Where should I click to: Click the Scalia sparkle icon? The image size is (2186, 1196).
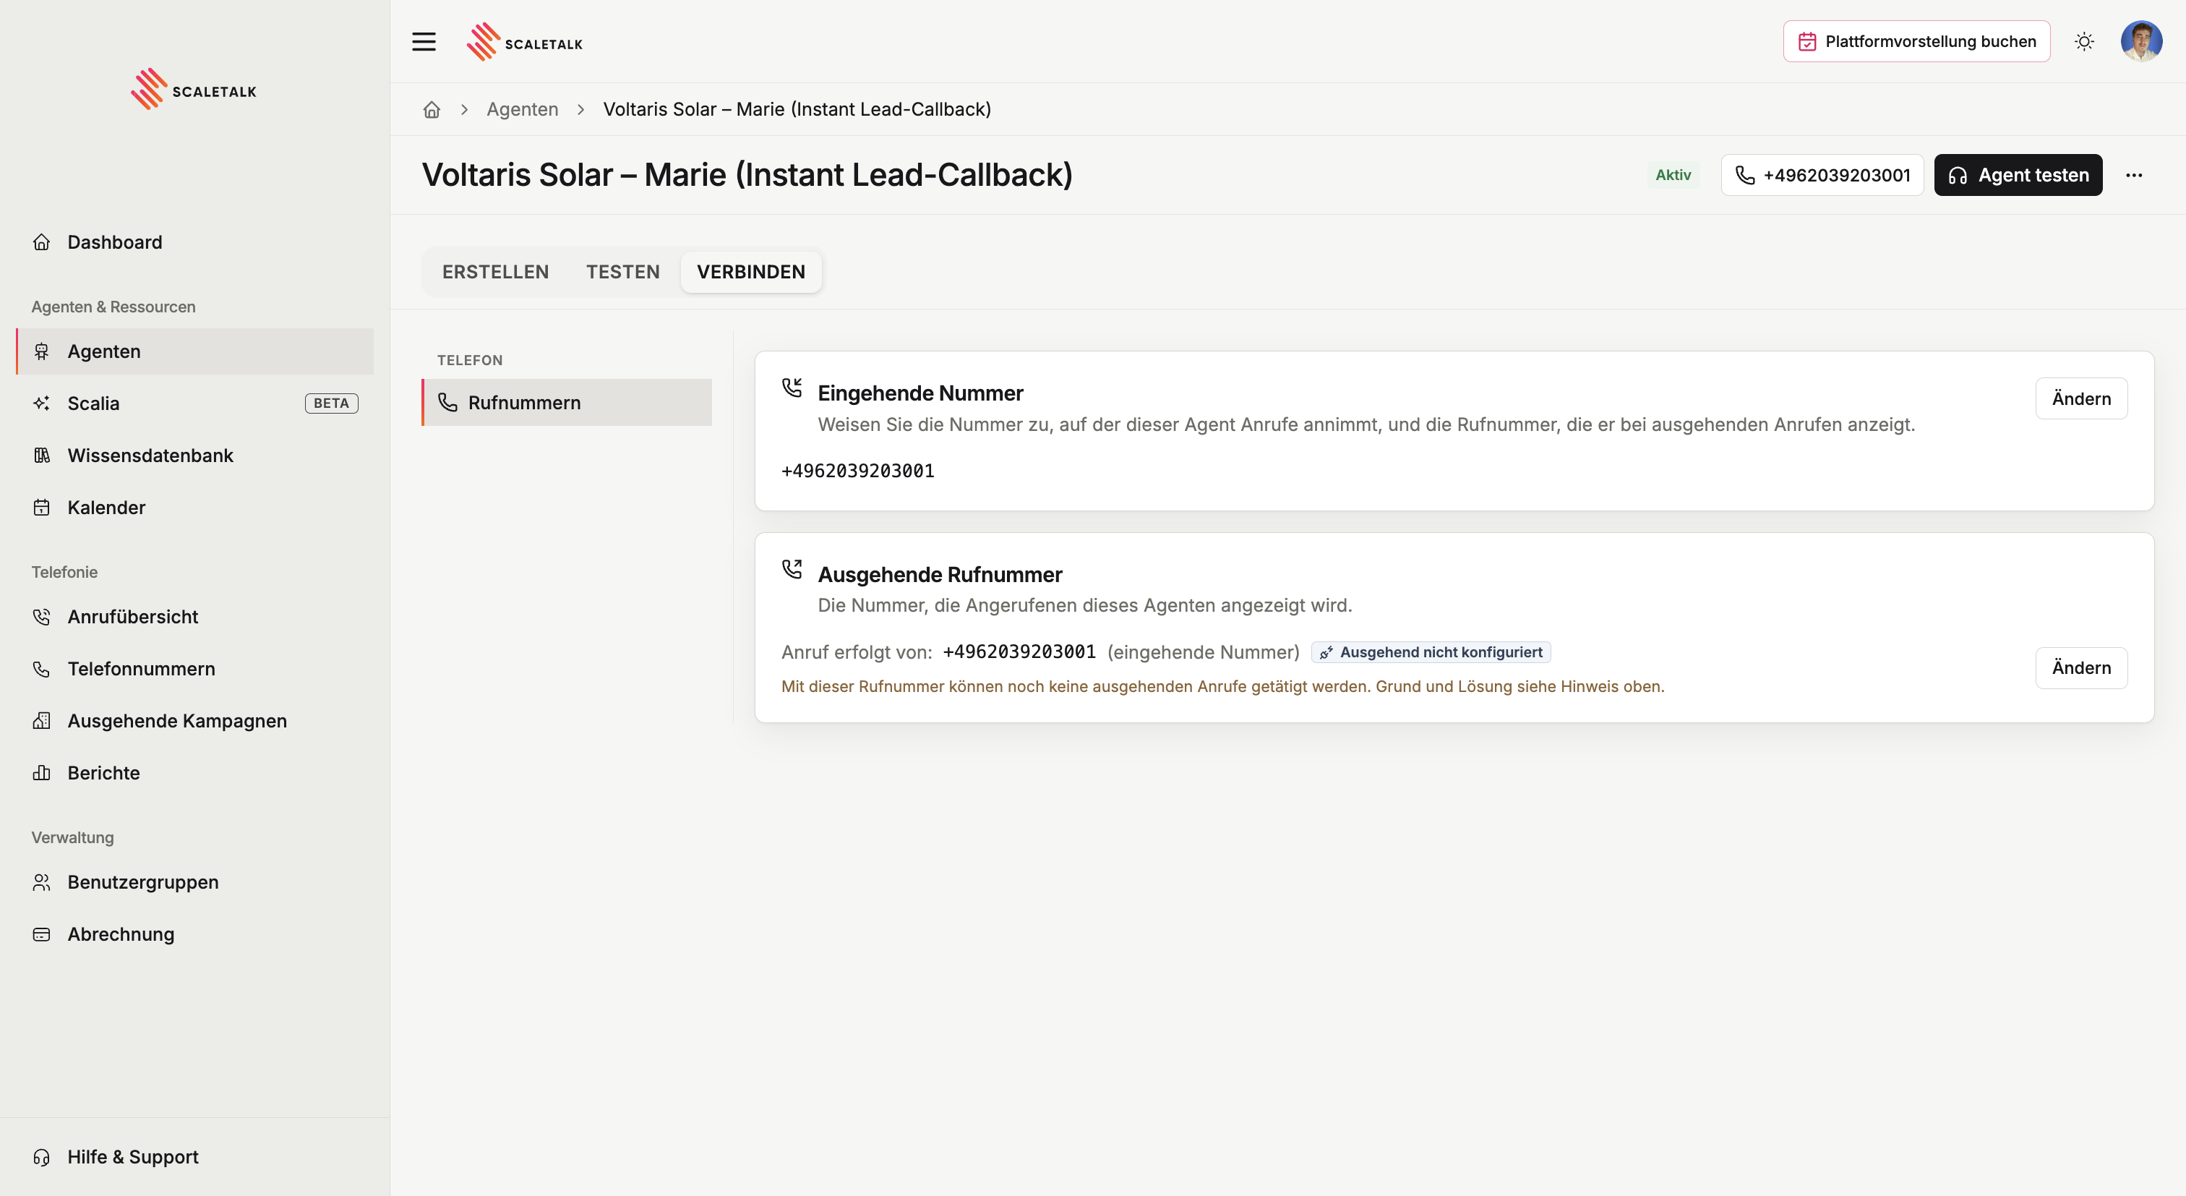(x=42, y=403)
